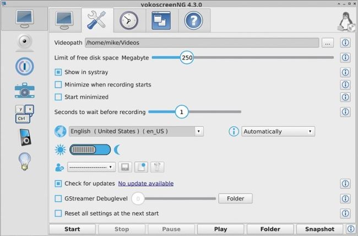358x236 pixels.
Task: Open the English (United States) language dropdown
Action: coord(136,131)
